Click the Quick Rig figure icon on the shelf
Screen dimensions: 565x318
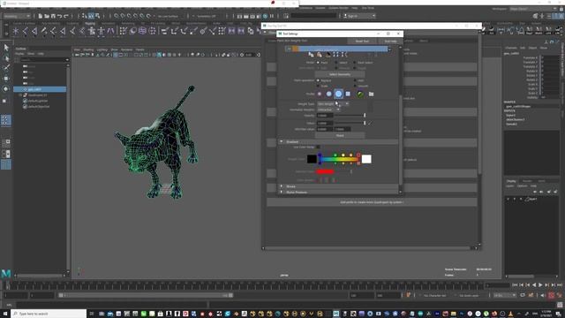(x=92, y=32)
